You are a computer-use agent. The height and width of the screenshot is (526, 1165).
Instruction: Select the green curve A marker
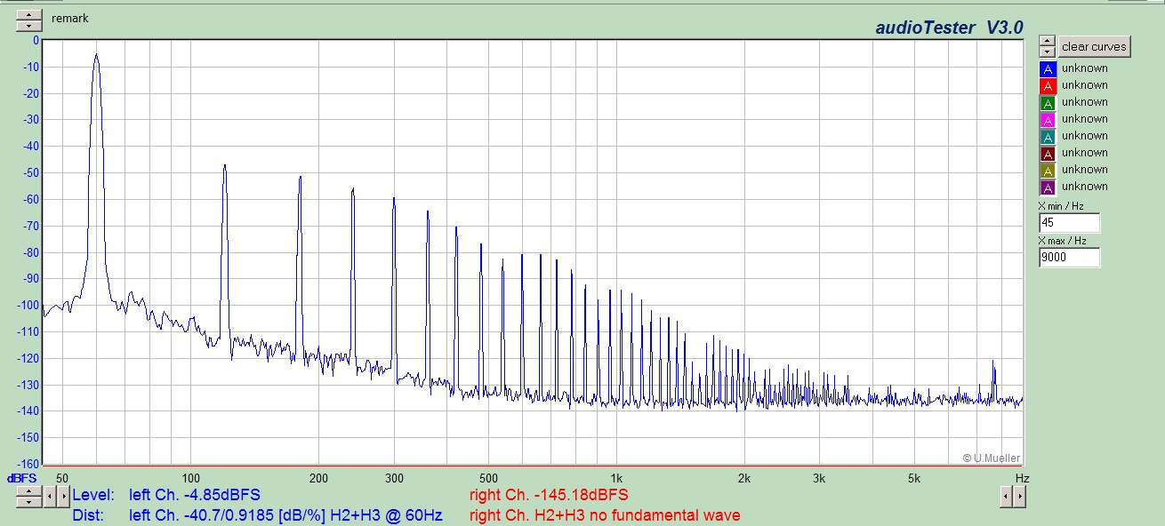point(1048,102)
